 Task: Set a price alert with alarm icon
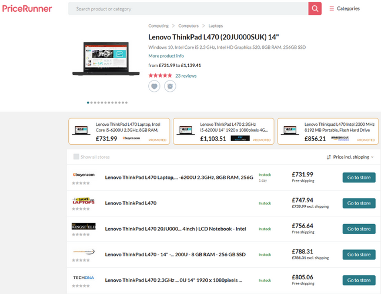[170, 86]
